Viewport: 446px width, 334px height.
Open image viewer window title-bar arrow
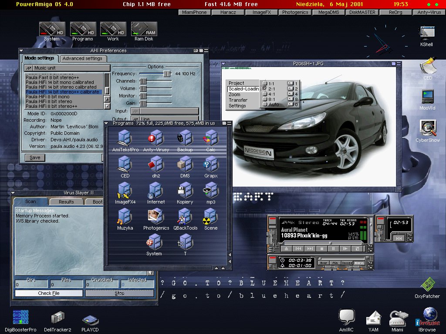tap(223, 63)
